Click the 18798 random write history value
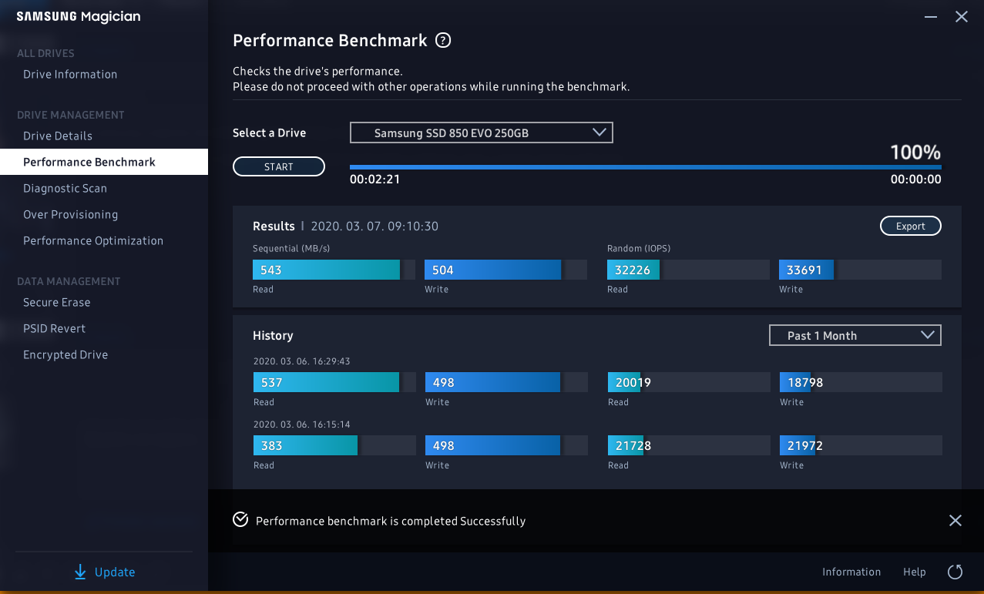Image resolution: width=984 pixels, height=594 pixels. tap(805, 383)
